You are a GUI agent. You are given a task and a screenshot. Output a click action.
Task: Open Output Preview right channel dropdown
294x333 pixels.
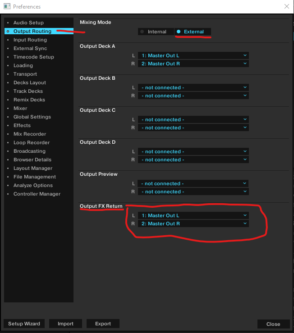point(193,192)
